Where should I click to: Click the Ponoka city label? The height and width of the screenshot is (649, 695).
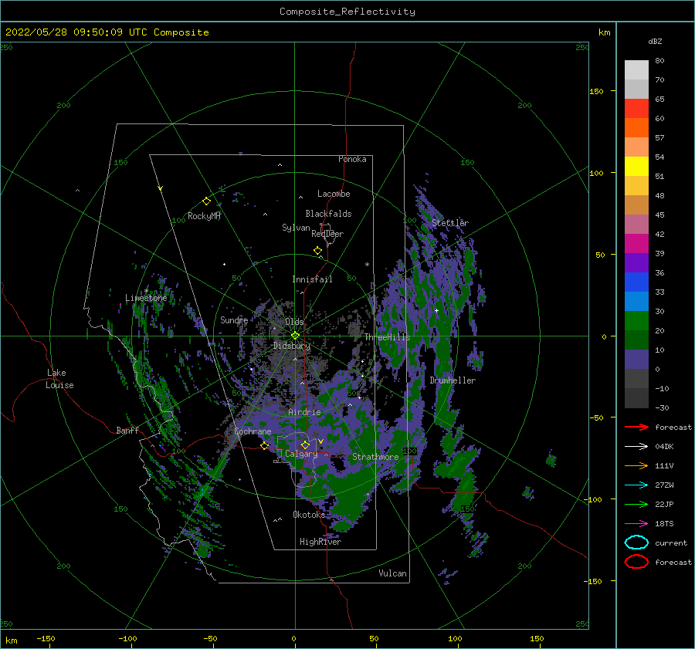pos(352,159)
